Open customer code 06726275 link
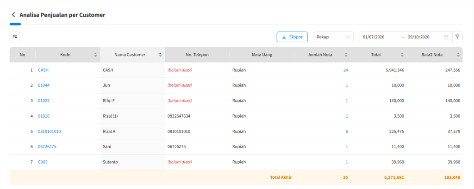The height and width of the screenshot is (189, 474). tap(47, 147)
